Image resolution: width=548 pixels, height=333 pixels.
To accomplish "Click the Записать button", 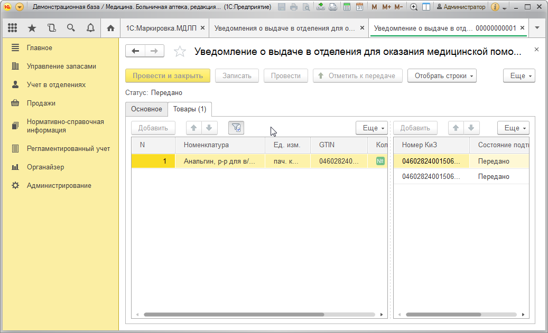I will [237, 76].
